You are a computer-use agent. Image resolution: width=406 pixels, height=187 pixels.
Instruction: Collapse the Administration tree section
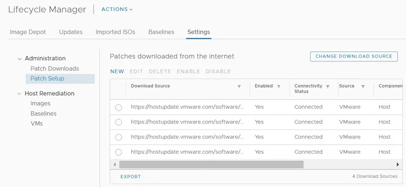pyautogui.click(x=19, y=59)
